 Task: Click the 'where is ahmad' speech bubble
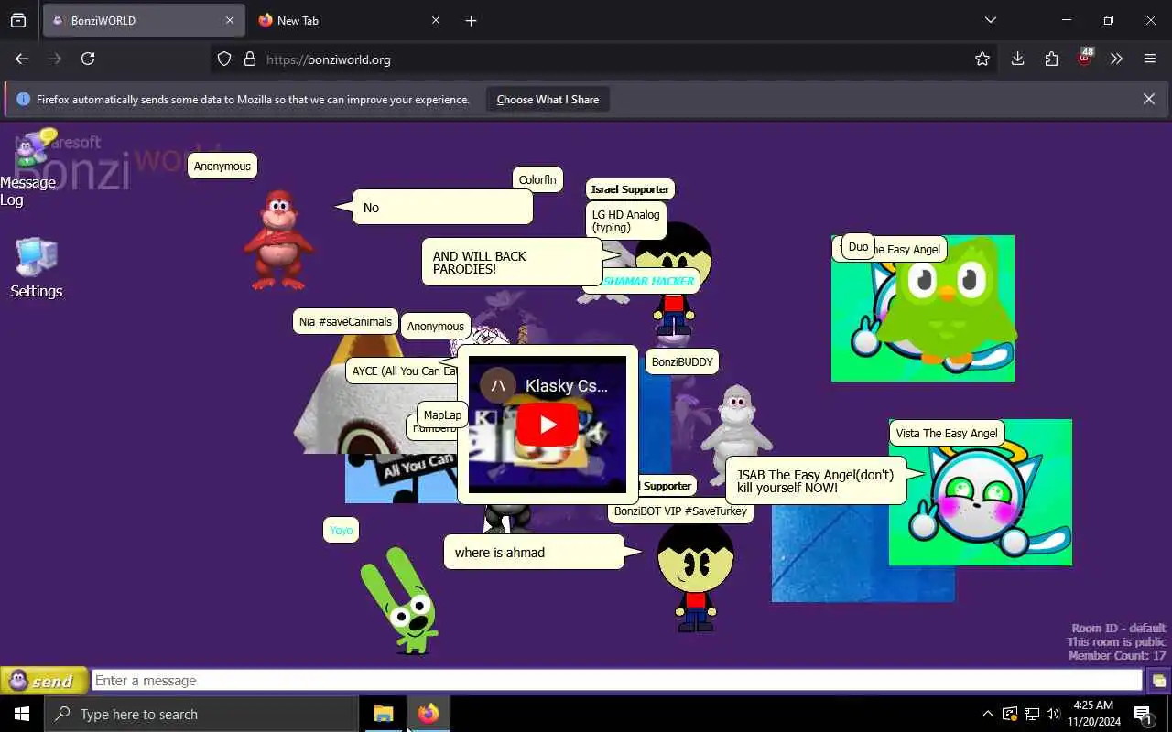click(x=534, y=553)
